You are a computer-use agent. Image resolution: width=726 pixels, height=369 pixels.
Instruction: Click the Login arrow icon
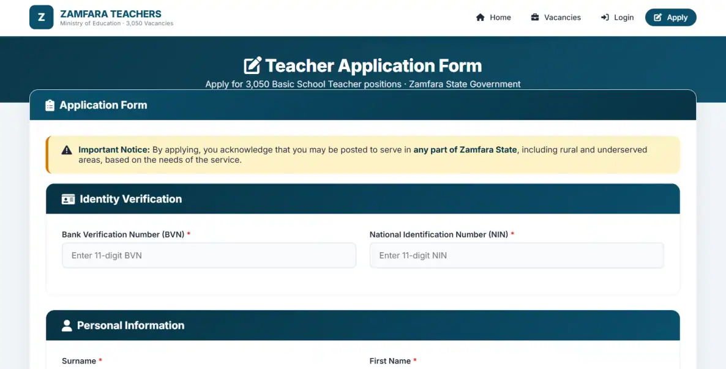coord(605,17)
